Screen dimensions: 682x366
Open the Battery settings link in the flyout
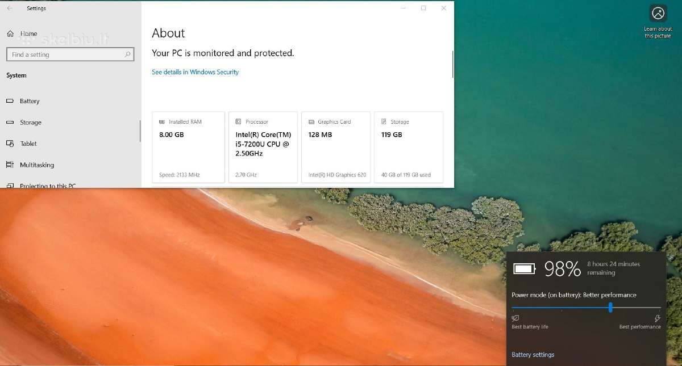533,355
